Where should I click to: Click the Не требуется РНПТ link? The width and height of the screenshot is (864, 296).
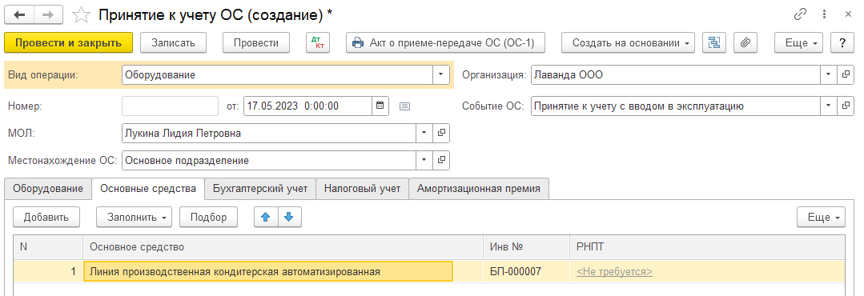coord(614,271)
